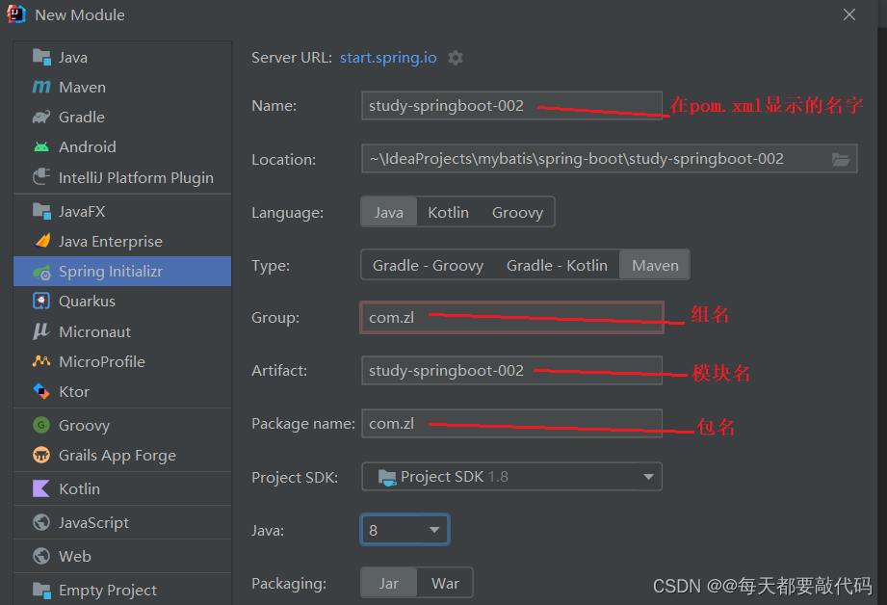Click the Maven 'm' icon

[x=41, y=87]
